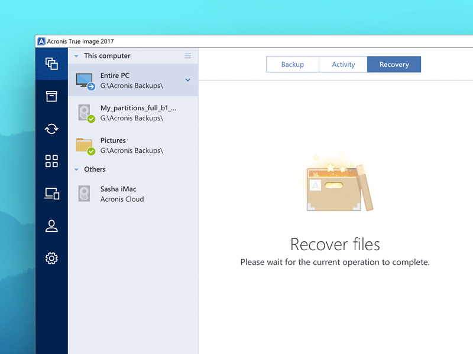Select the Entire PC backup name
Screen dimensions: 473x354
pyautogui.click(x=115, y=76)
